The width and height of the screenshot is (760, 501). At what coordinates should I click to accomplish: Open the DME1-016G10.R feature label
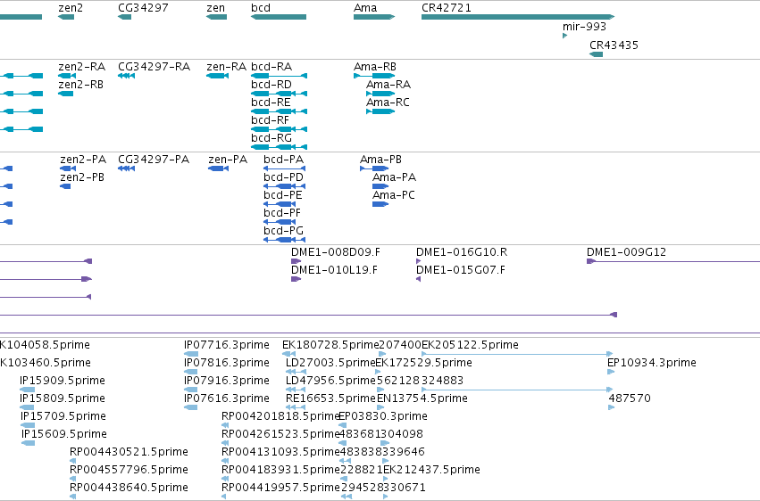(x=462, y=252)
